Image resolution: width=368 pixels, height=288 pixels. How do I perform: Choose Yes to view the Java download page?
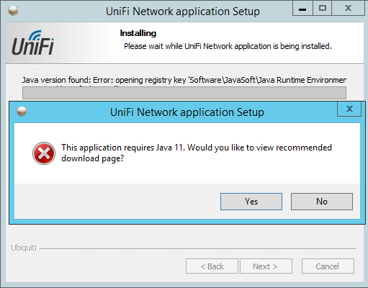click(251, 202)
